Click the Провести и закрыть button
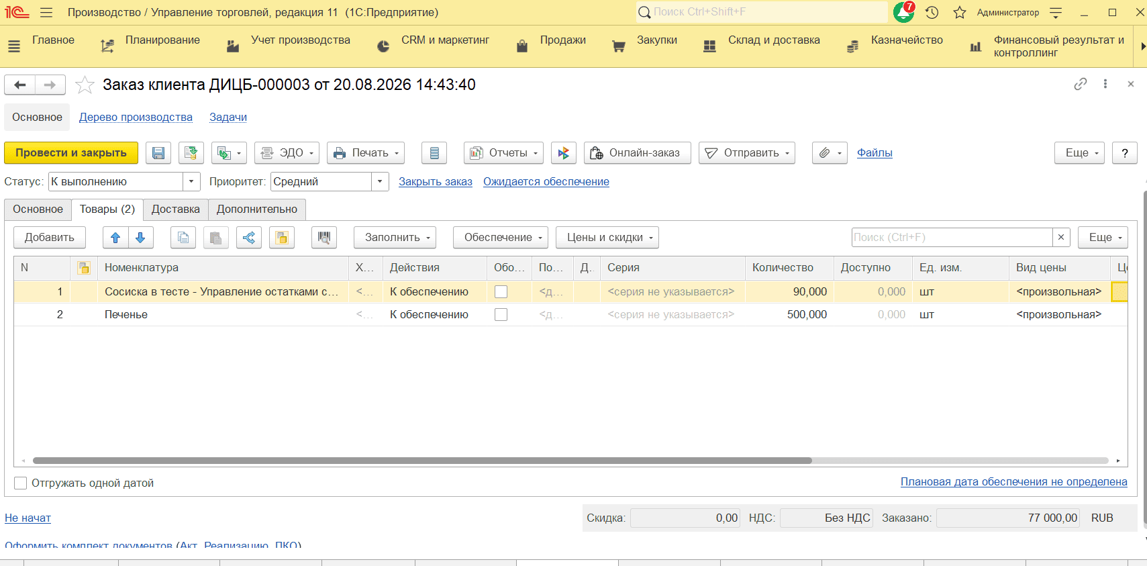 pyautogui.click(x=71, y=153)
